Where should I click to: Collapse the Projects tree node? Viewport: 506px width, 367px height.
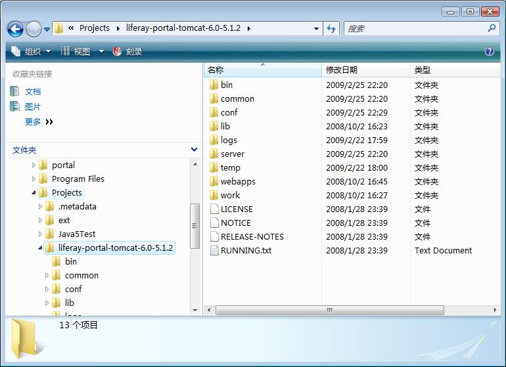tap(34, 193)
